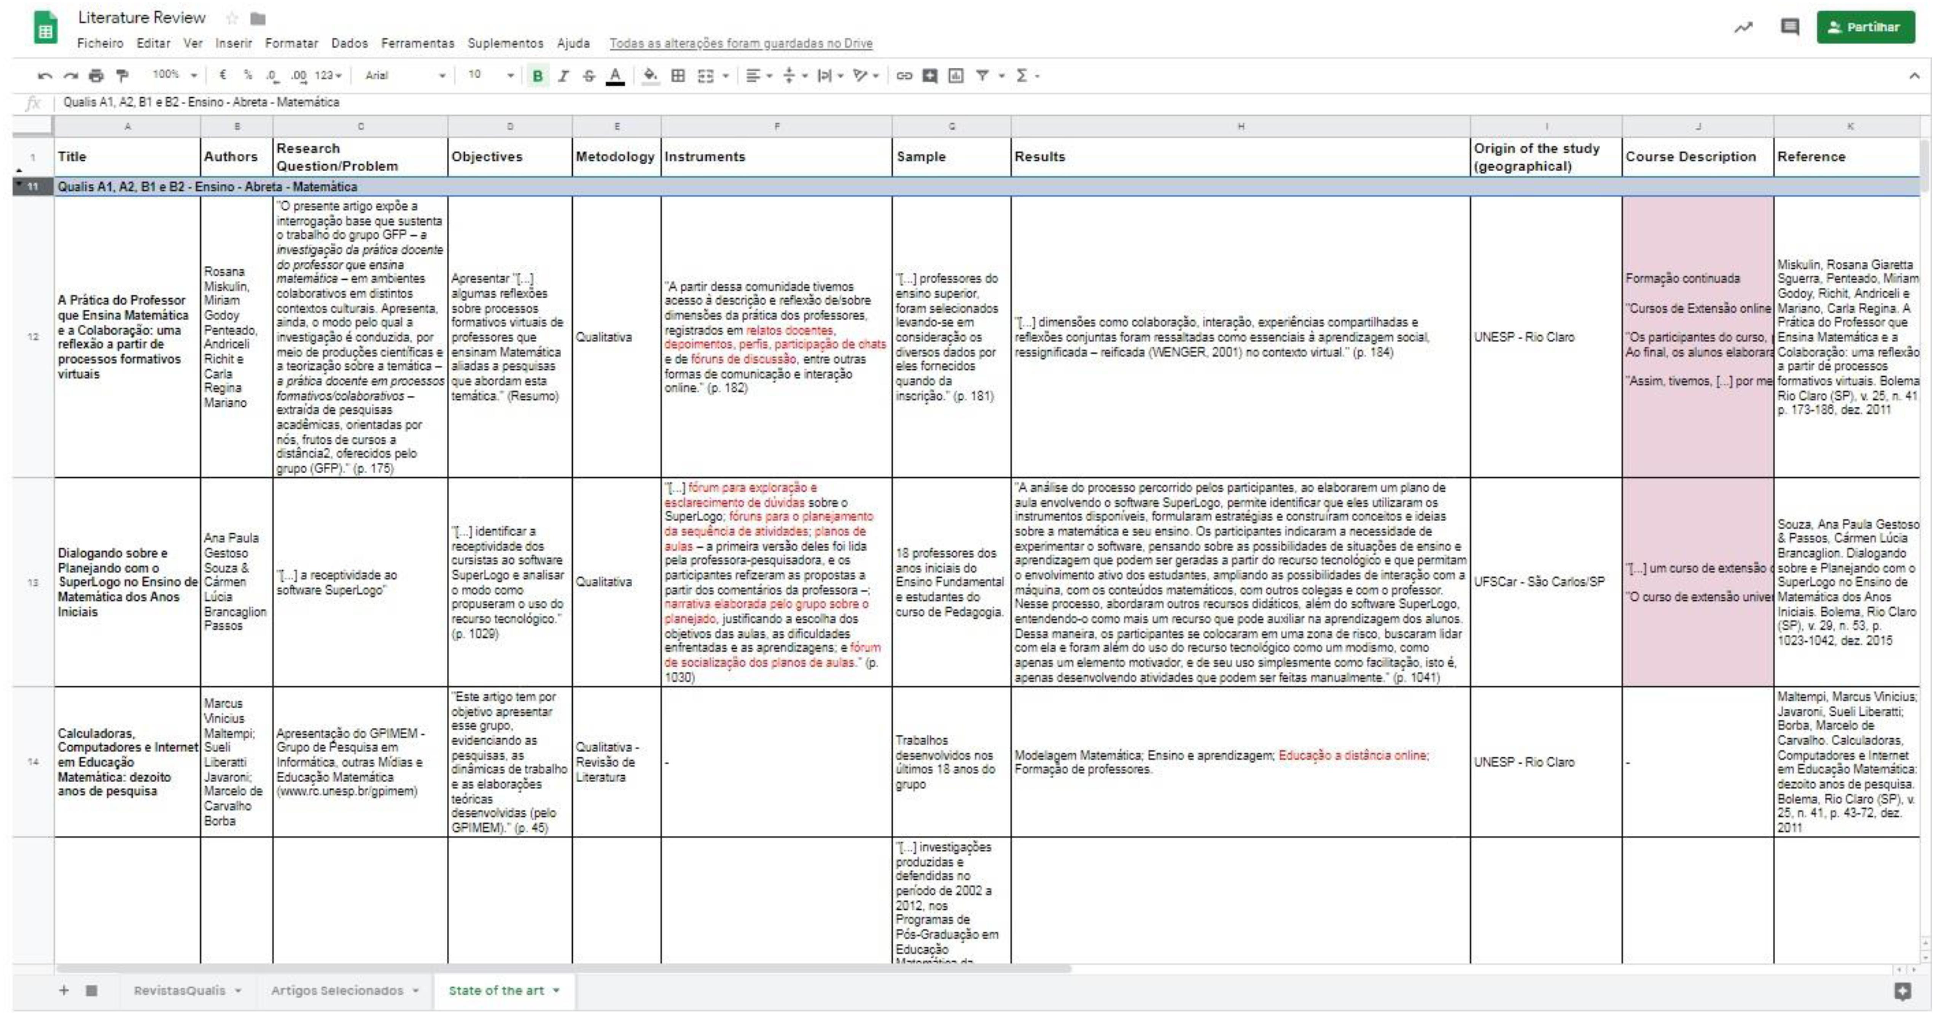1934x1015 pixels.
Task: Toggle italic formatting
Action: [x=563, y=76]
